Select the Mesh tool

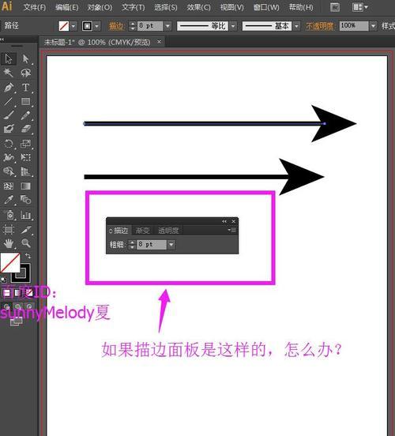(9, 186)
